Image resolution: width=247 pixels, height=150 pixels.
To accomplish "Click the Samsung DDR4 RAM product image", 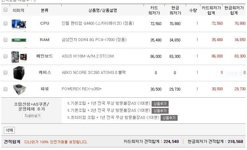I will (x=19, y=40).
